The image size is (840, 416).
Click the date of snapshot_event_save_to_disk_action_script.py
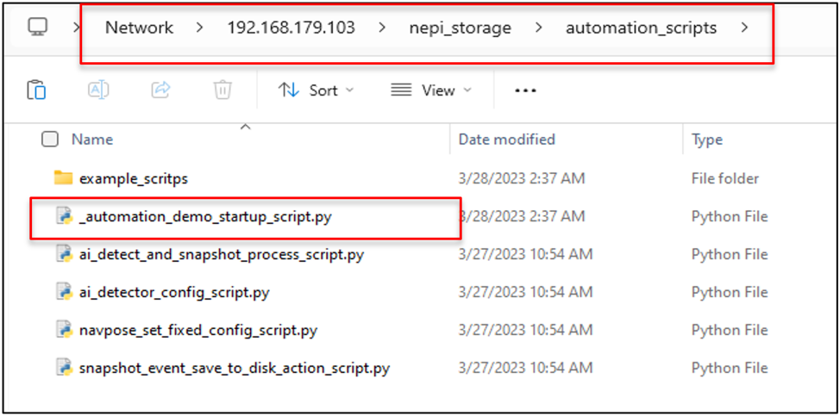(525, 369)
